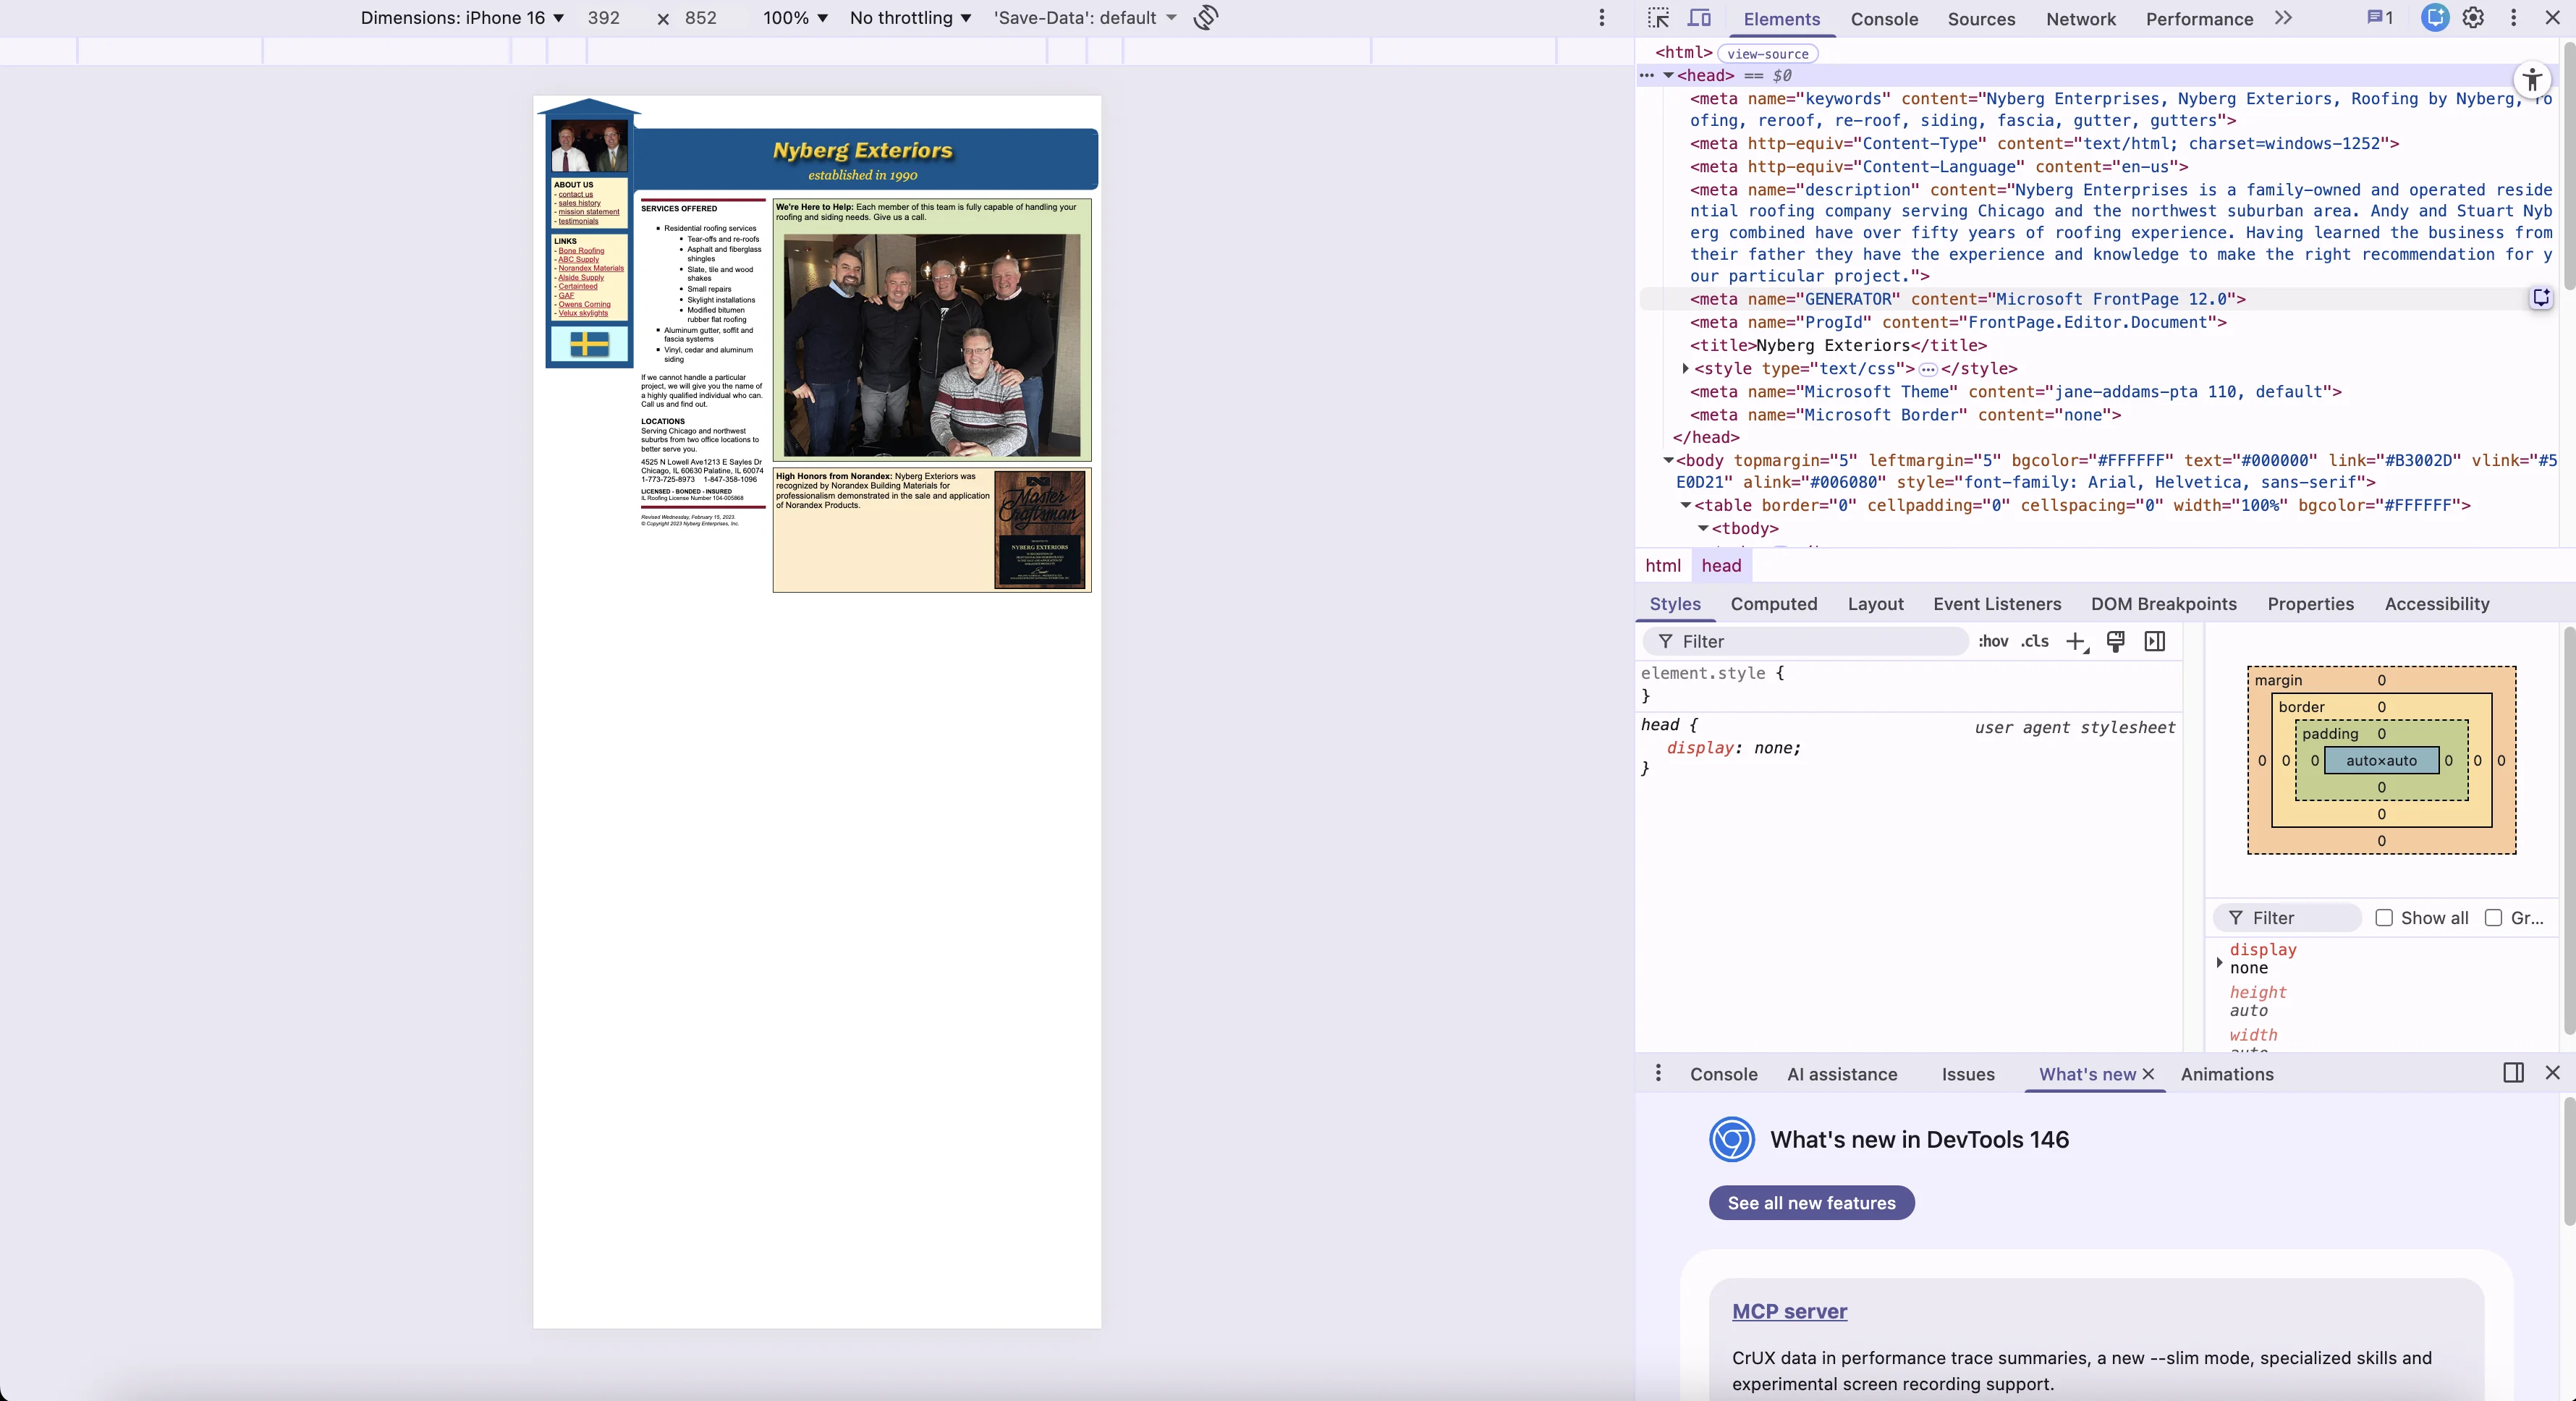This screenshot has height=1401, width=2576.
Task: Click See all new features button
Action: pos(1811,1203)
